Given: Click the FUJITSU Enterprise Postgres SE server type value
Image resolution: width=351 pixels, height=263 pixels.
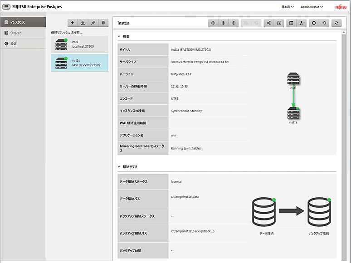Looking at the screenshot, I should click(200, 62).
